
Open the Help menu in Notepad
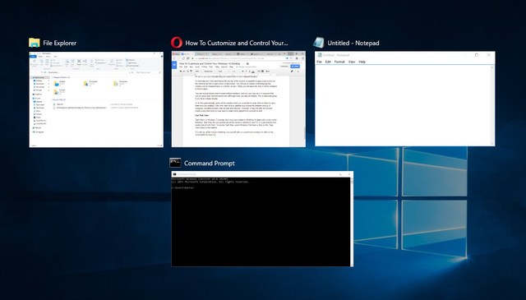[x=362, y=62]
